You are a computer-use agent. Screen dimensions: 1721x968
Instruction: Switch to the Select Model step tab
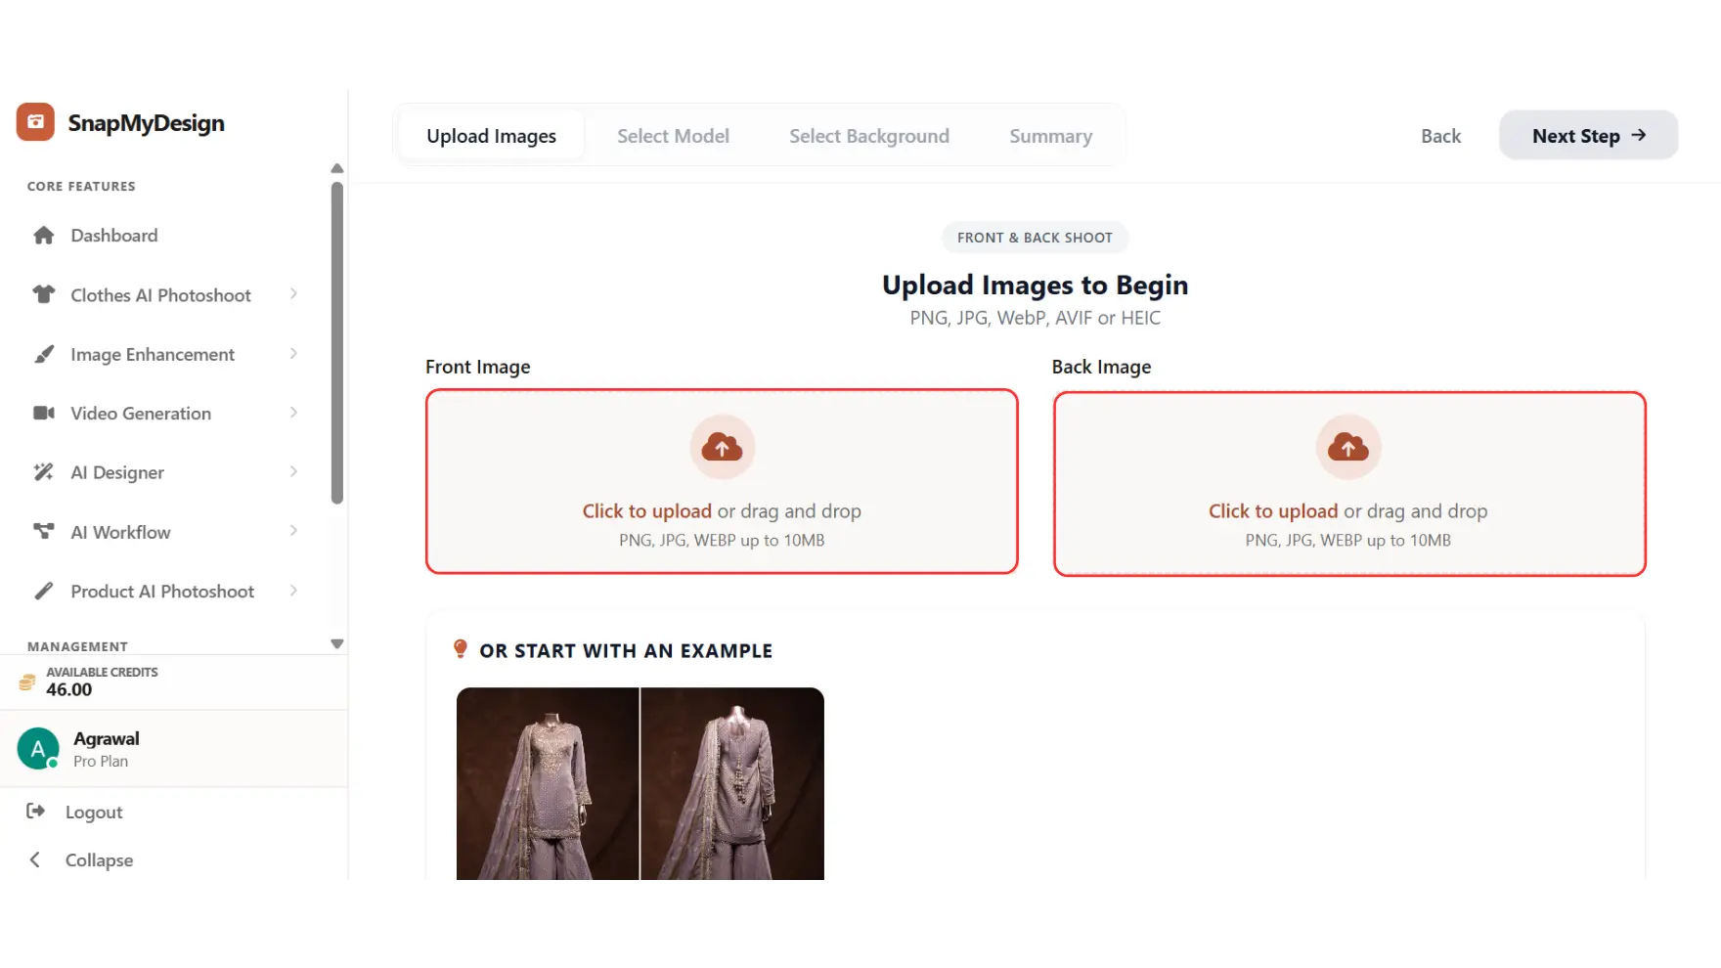[673, 136]
